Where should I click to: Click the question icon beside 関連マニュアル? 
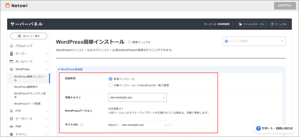pyautogui.click(x=130, y=42)
